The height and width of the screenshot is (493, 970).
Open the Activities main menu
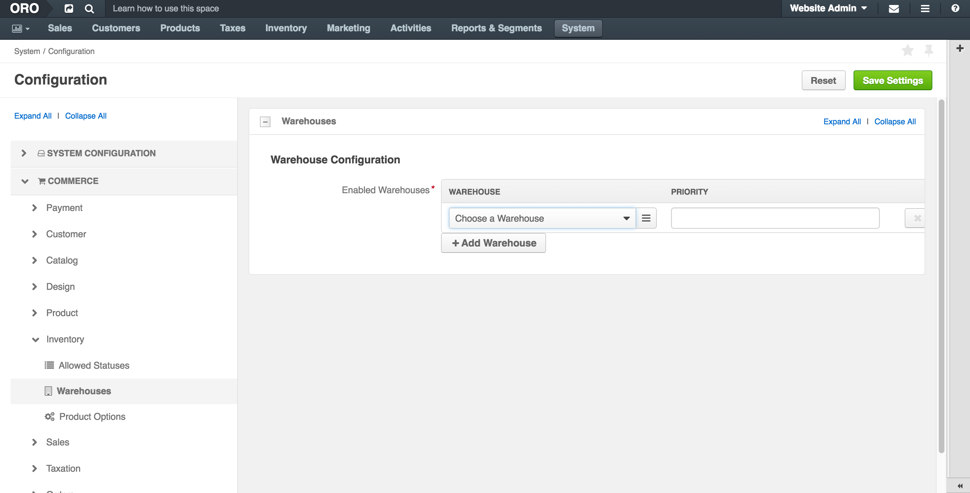pyautogui.click(x=410, y=28)
